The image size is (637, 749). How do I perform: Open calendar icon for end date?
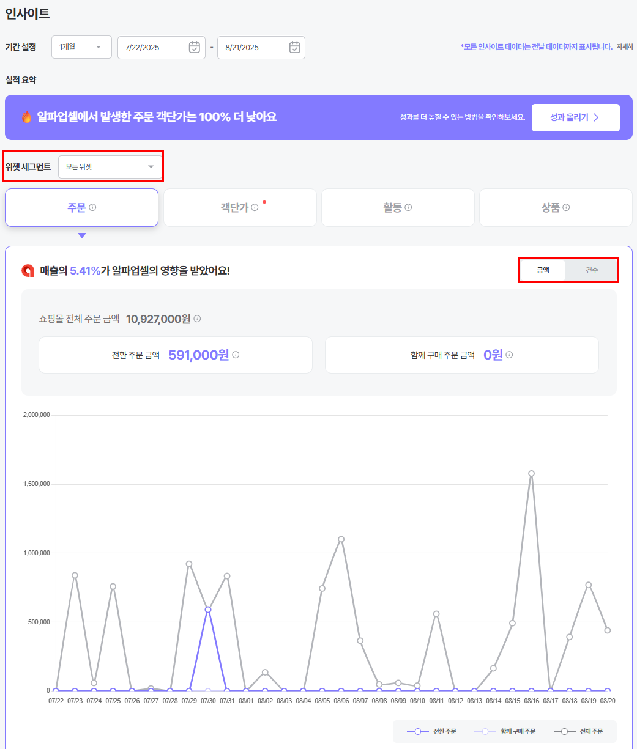pyautogui.click(x=294, y=47)
